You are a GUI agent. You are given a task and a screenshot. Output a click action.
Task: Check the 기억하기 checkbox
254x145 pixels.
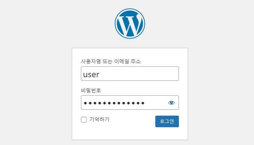pos(84,120)
